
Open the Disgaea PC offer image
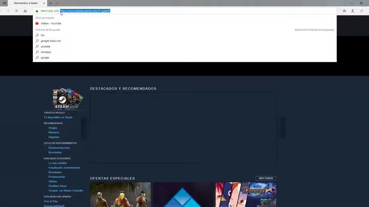(x=246, y=194)
